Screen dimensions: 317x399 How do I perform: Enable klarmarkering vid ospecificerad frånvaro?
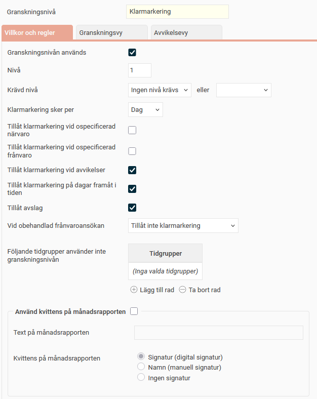[x=132, y=151]
